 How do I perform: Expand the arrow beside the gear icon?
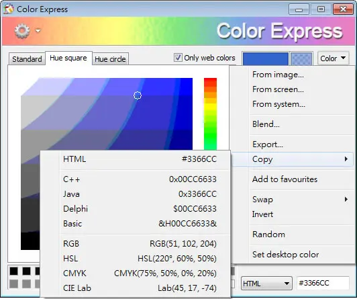(x=38, y=30)
